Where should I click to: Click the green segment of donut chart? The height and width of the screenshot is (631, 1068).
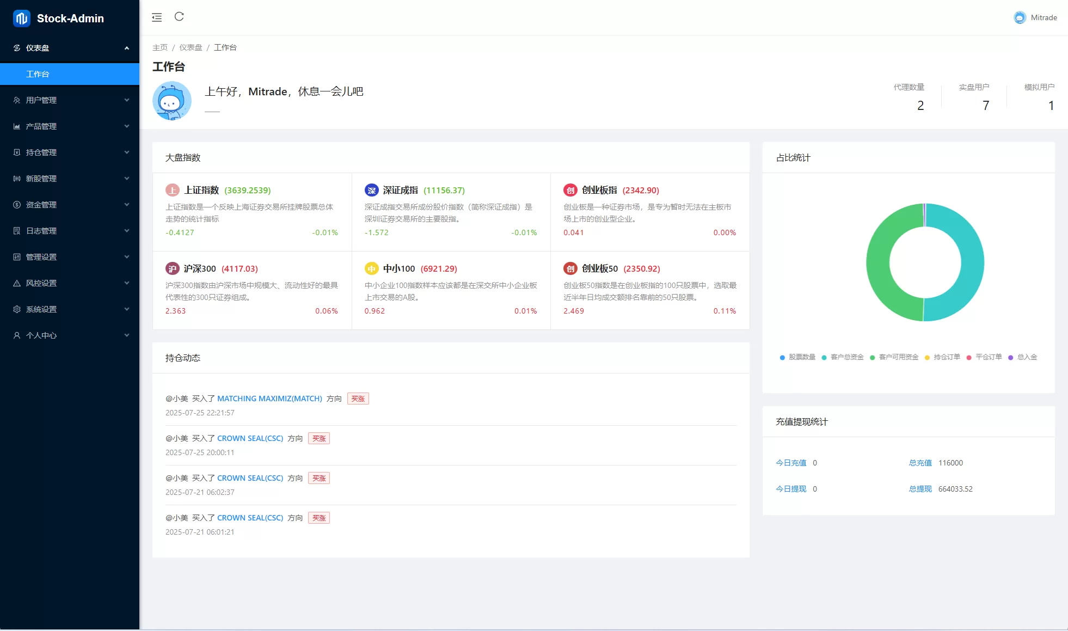click(x=877, y=262)
